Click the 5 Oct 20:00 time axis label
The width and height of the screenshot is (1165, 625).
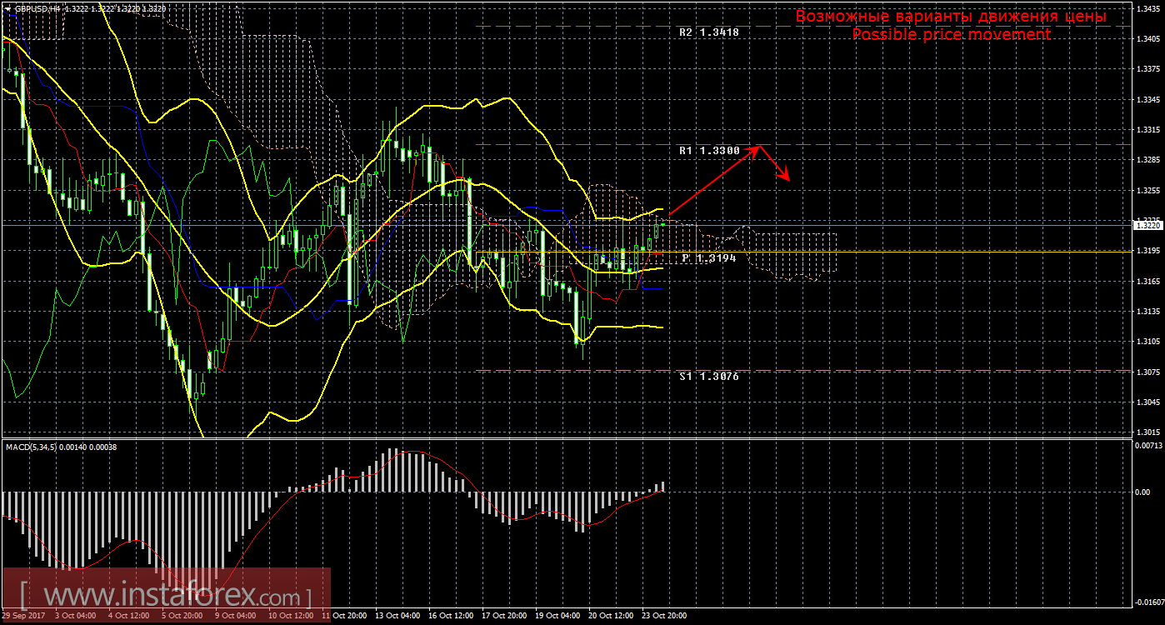coord(182,617)
